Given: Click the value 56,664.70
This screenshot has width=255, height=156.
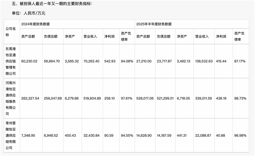Looking at the screenshot, I should [x=52, y=61].
